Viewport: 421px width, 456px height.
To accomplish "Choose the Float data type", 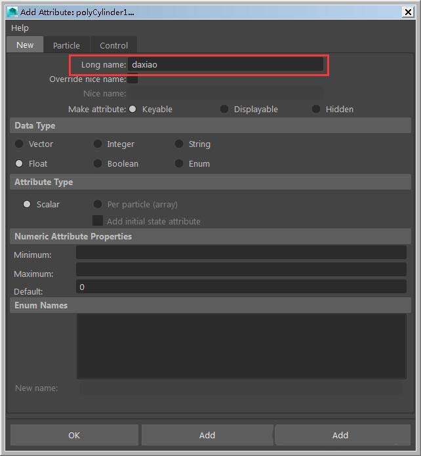I will coord(19,163).
